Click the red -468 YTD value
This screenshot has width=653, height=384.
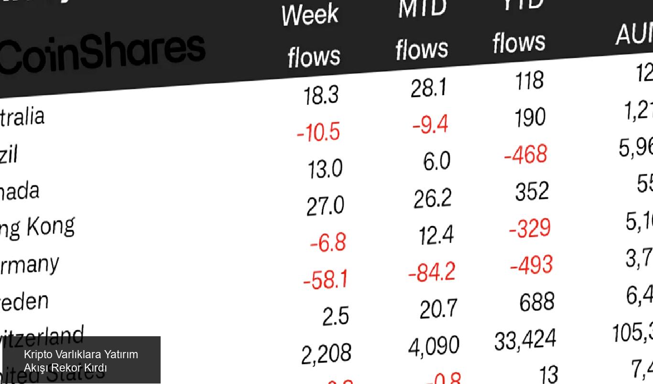tap(526, 154)
